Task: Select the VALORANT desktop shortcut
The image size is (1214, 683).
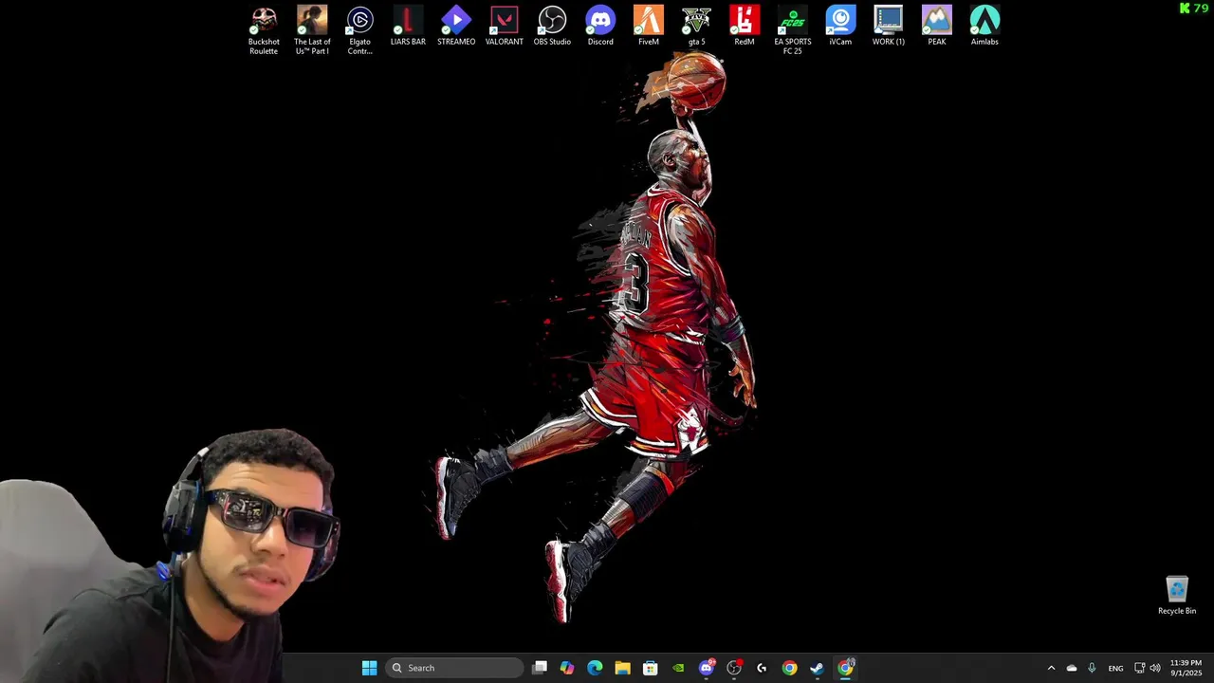Action: click(x=505, y=26)
